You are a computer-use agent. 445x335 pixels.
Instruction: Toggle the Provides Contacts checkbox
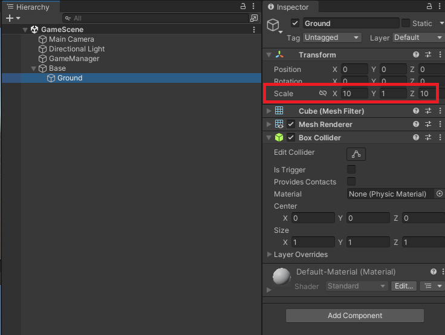coord(351,182)
